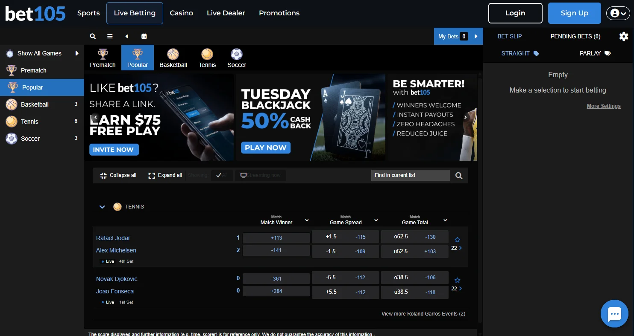
Task: Open the live chat bubble
Action: (614, 314)
